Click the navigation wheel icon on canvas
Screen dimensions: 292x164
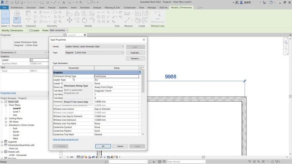pos(286,42)
